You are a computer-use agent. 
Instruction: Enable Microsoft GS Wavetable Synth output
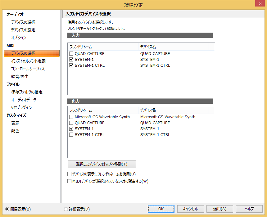coord(71,117)
